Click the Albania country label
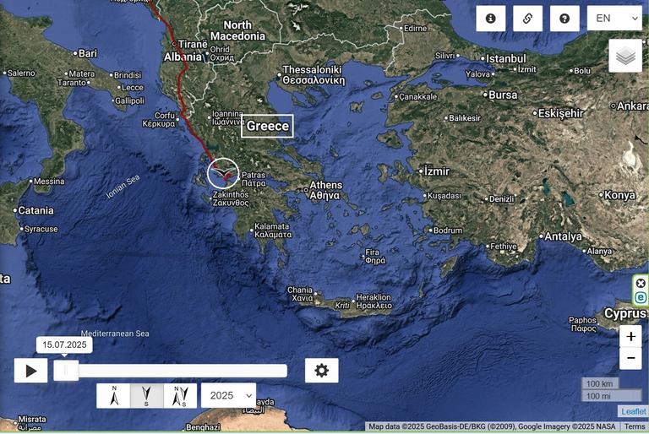Viewport: 649px width, 434px height. (x=183, y=57)
